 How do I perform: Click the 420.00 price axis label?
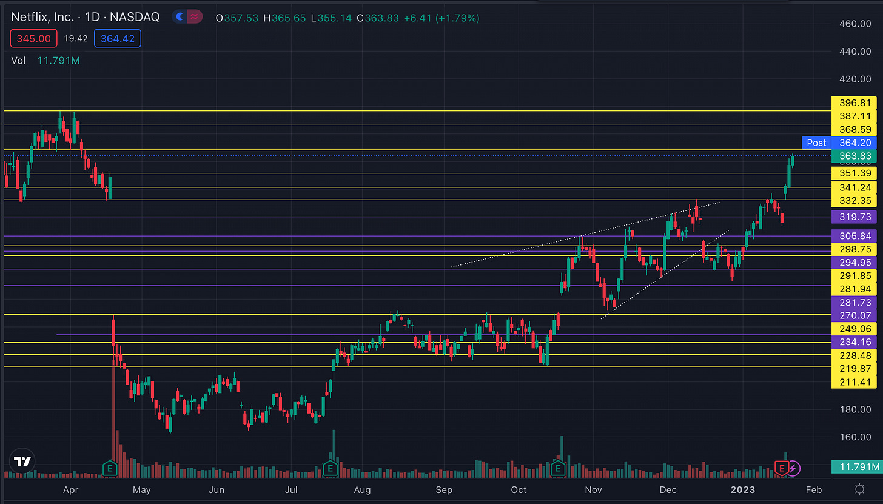[x=855, y=79]
